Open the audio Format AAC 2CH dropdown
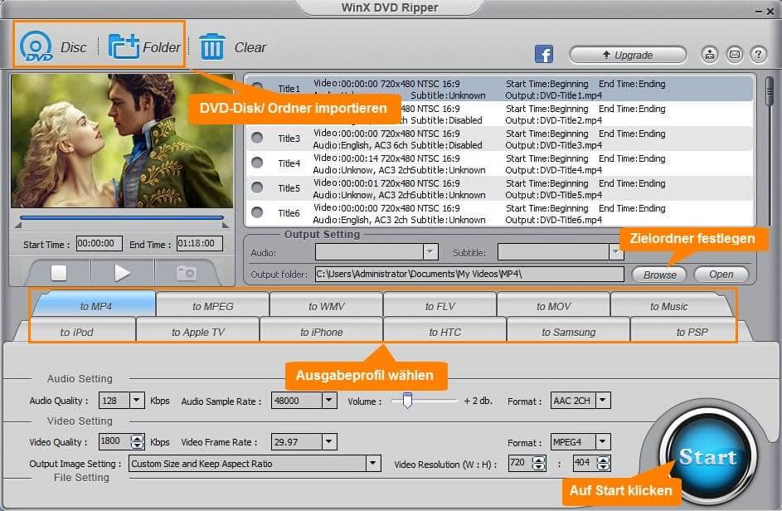The image size is (782, 511). pos(603,400)
